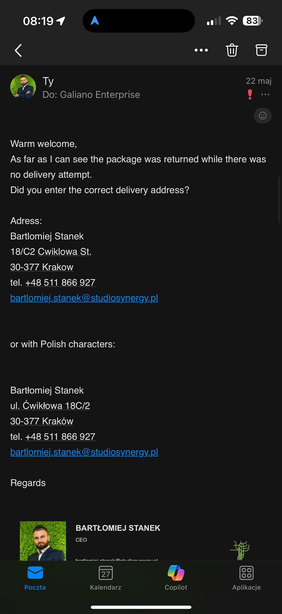
Task: Delete this email with trash icon
Action: point(232,50)
